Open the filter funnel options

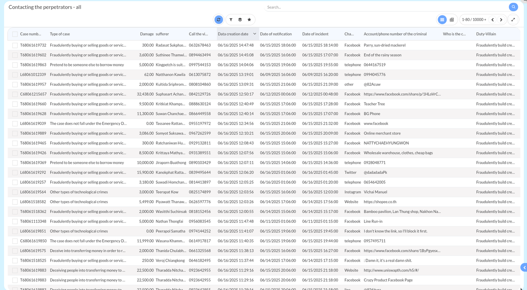click(x=231, y=19)
